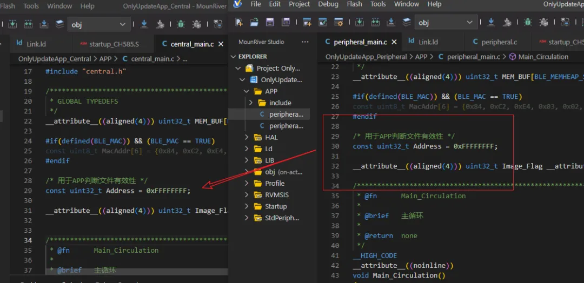Click download configuration icon in Central toolbar

[x=161, y=24]
